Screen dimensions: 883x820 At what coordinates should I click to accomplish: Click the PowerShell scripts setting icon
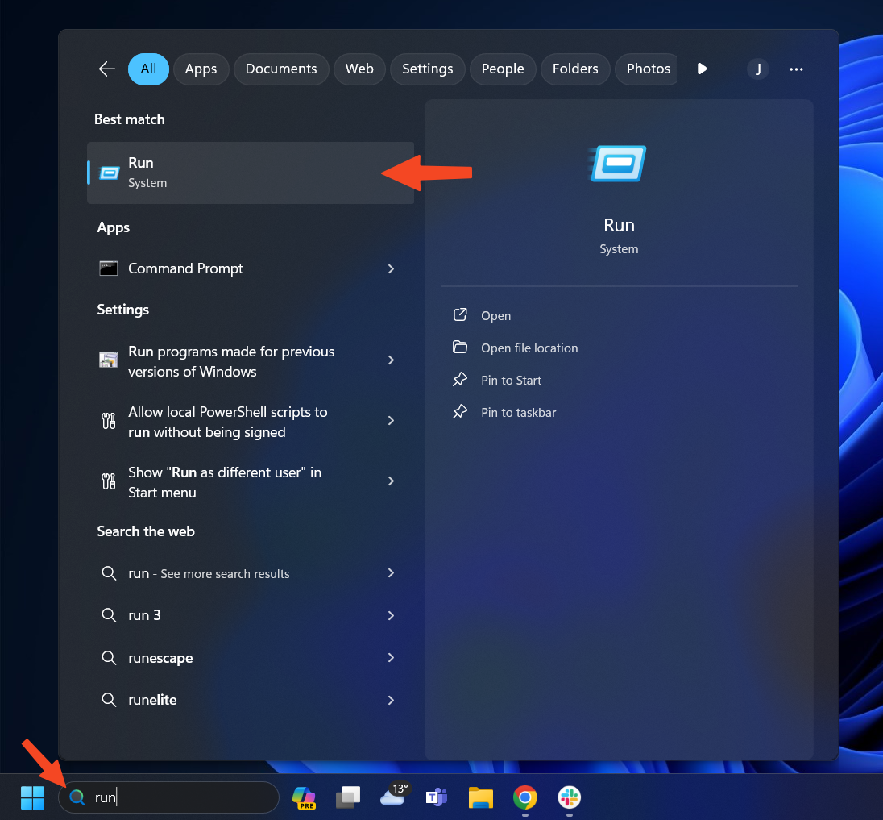click(109, 420)
